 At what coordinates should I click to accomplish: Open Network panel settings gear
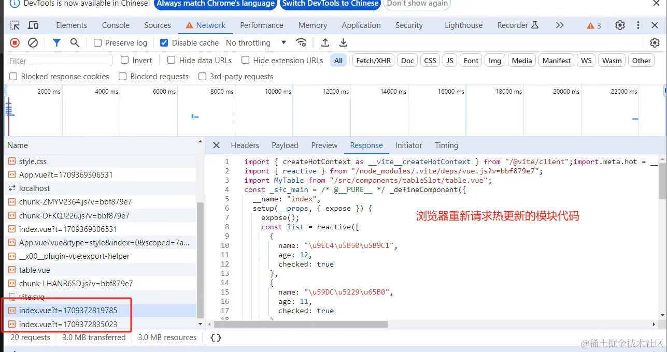pyautogui.click(x=655, y=43)
